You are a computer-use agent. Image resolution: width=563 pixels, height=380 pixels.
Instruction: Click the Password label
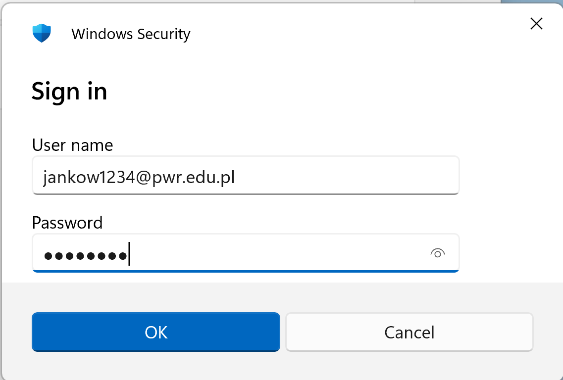pos(67,223)
